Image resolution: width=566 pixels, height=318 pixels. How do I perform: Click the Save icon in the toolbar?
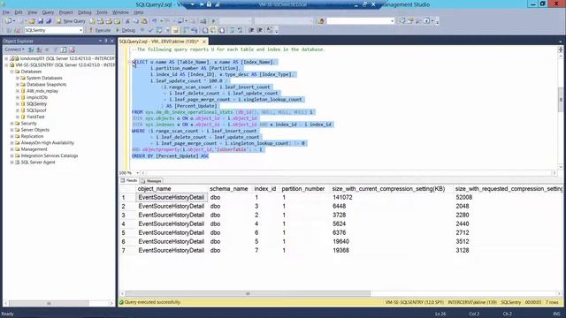pyautogui.click(x=41, y=21)
